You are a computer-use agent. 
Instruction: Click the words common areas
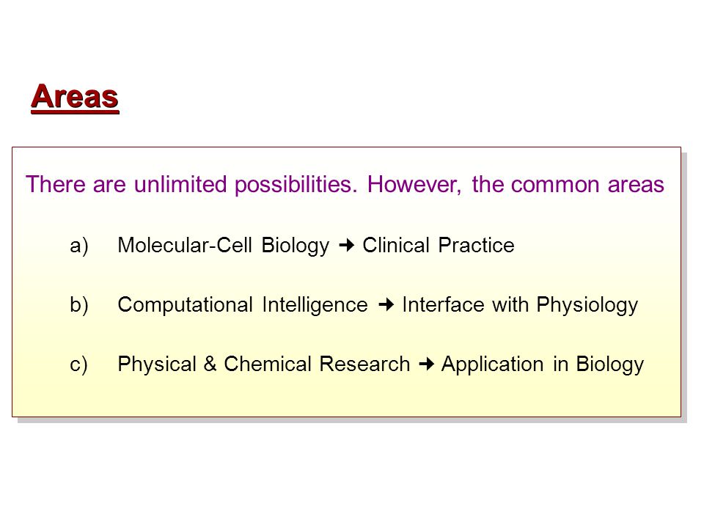587,185
